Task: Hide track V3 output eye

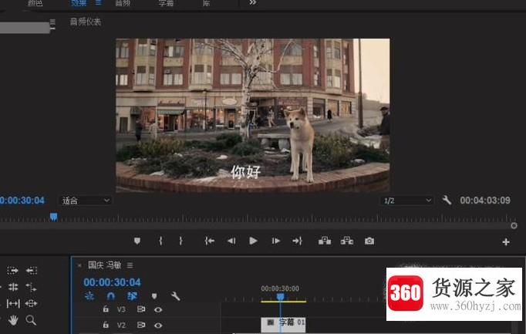Action: click(x=158, y=309)
